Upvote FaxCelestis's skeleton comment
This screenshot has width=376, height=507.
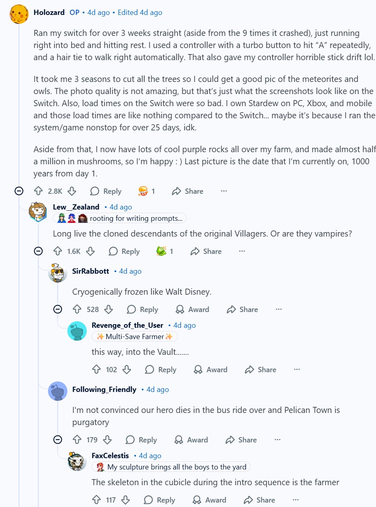pyautogui.click(x=96, y=500)
